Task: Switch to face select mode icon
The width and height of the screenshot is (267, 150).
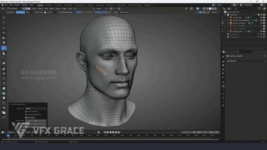Action: (x=29, y=8)
